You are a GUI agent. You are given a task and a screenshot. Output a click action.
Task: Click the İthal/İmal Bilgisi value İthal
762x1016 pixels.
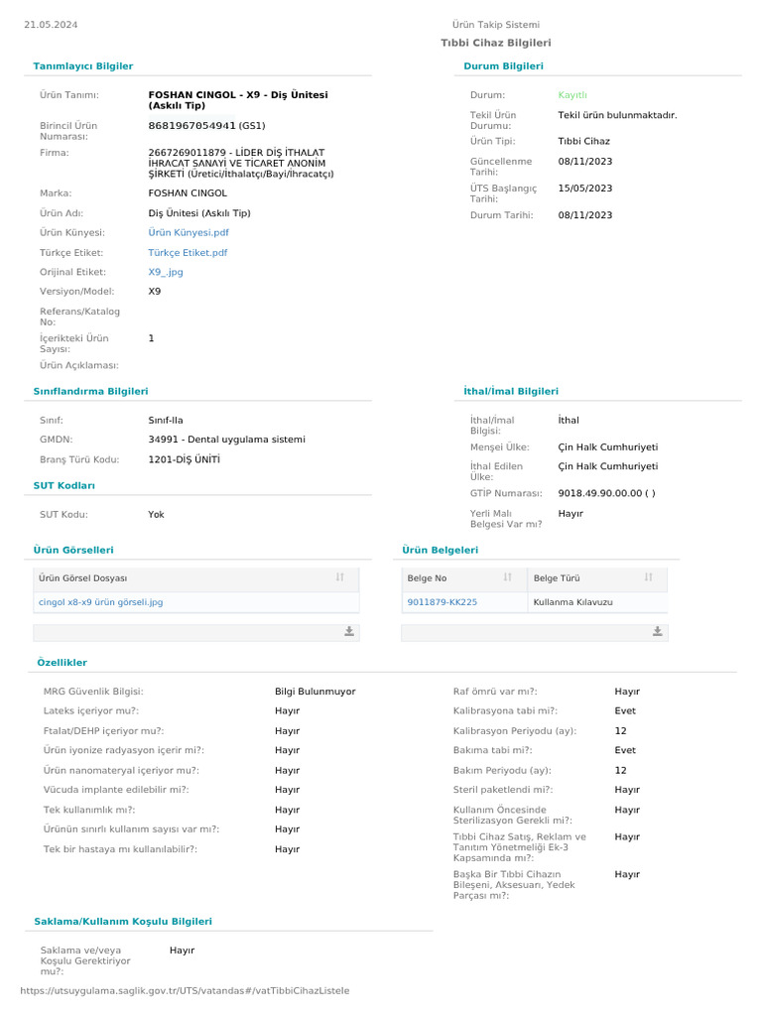pyautogui.click(x=569, y=420)
